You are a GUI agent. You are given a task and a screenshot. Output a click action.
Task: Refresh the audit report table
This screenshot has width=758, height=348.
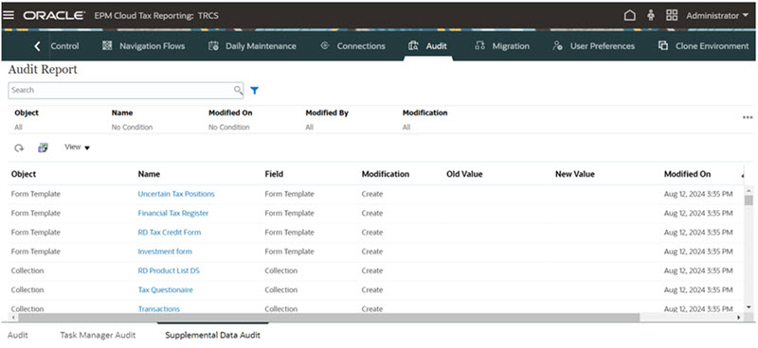point(19,148)
